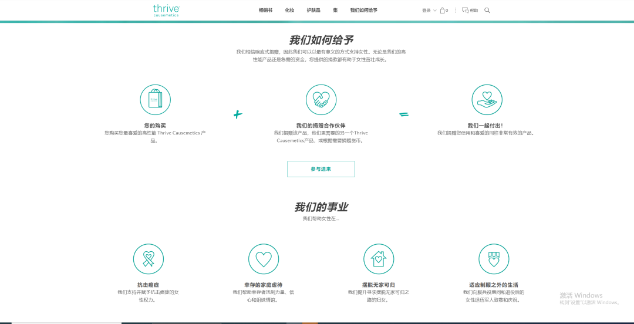This screenshot has height=324, width=634.
Task: Expand the 登录 account dropdown
Action: click(429, 11)
